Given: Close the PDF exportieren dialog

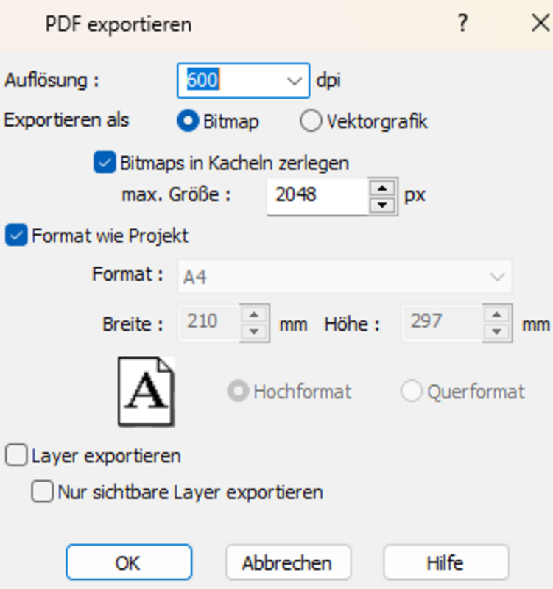Looking at the screenshot, I should pos(540,24).
